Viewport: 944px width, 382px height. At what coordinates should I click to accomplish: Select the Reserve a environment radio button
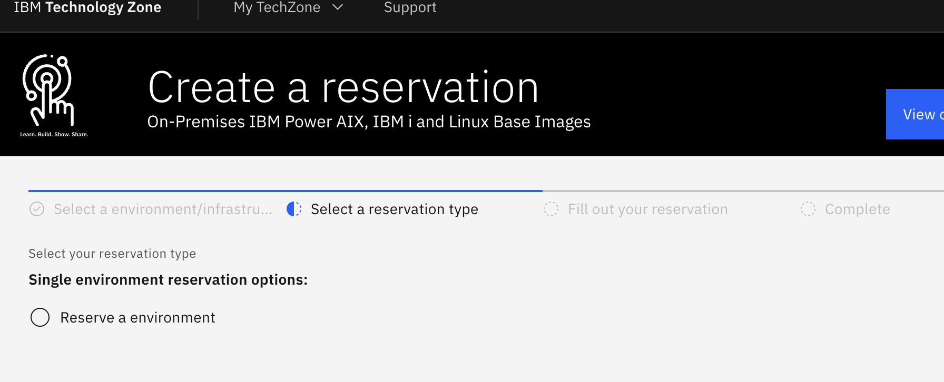pyautogui.click(x=40, y=318)
